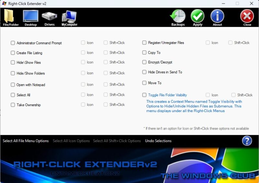Open the About info icon

(217, 16)
